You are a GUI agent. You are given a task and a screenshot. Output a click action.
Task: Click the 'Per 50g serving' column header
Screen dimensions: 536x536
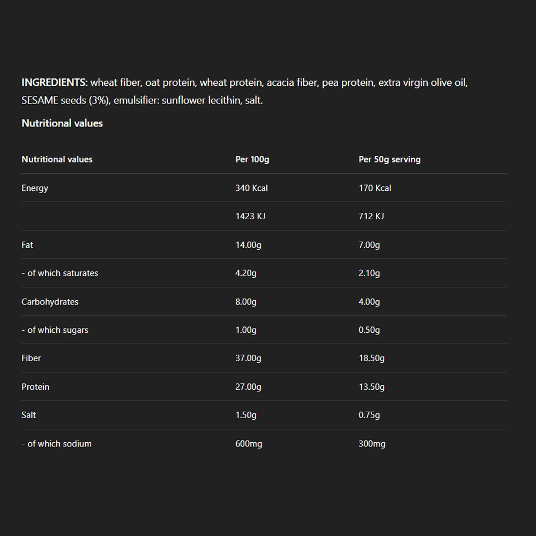[x=390, y=159]
